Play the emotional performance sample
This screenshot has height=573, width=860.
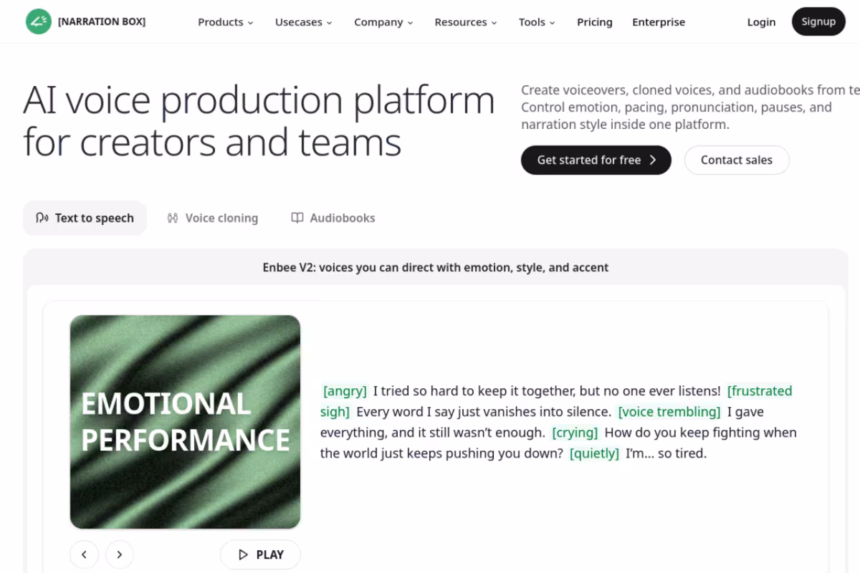click(260, 554)
